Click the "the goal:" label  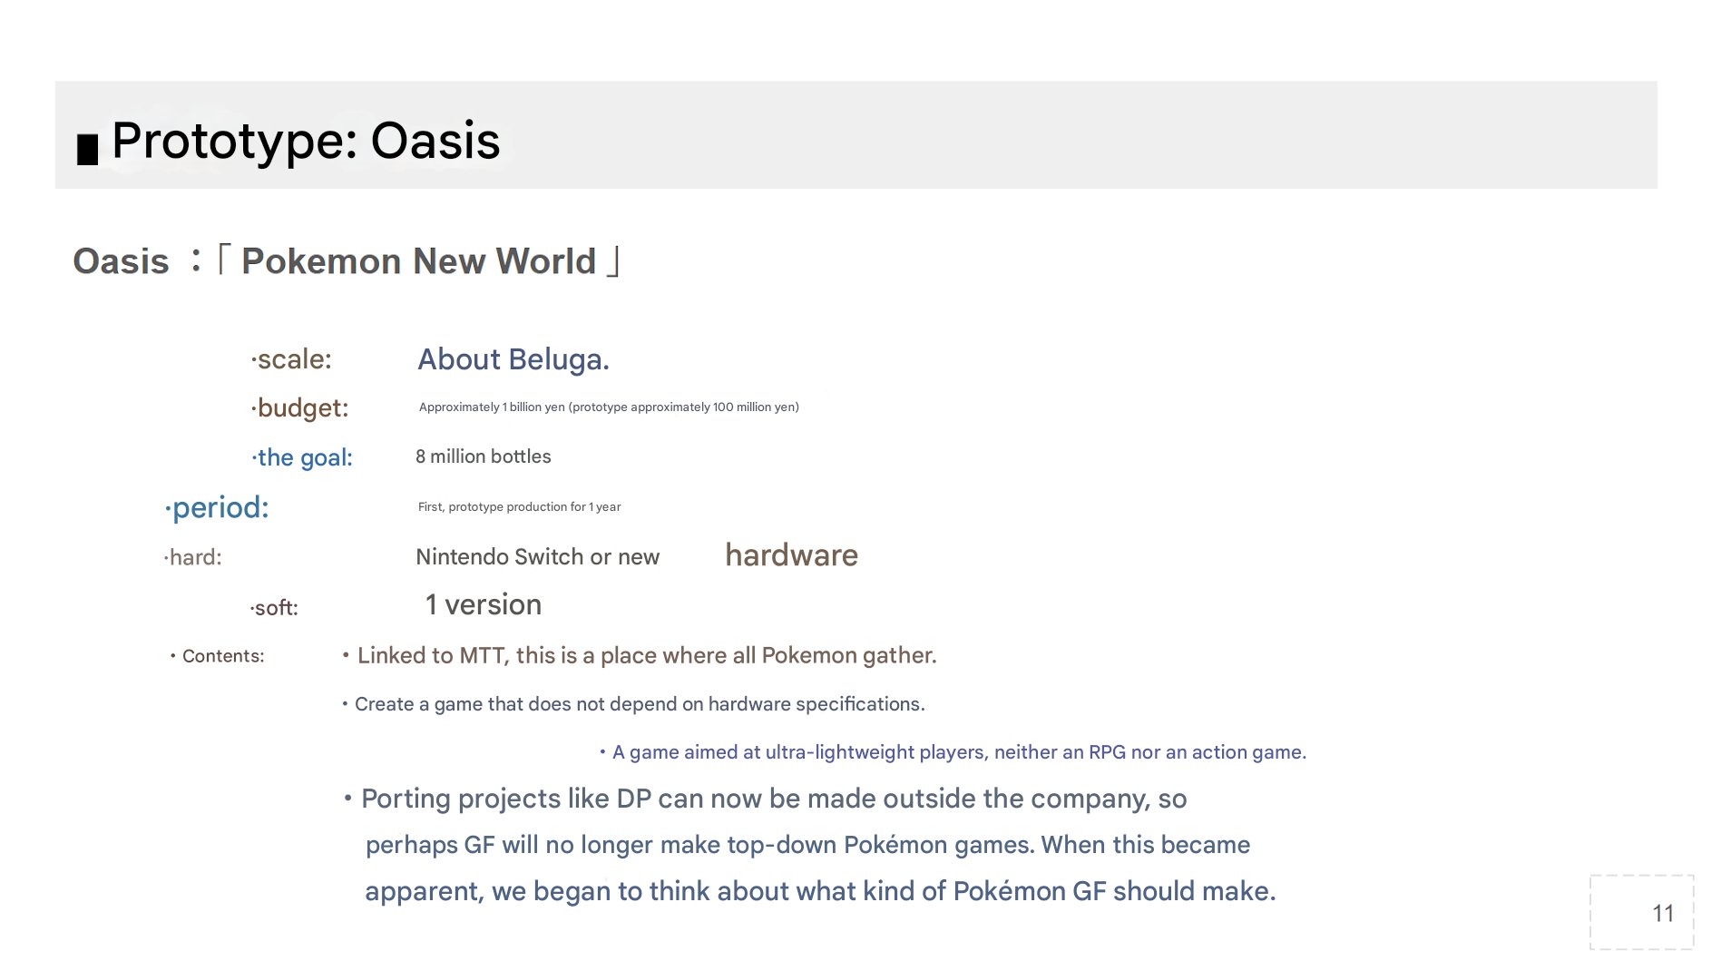coord(302,457)
